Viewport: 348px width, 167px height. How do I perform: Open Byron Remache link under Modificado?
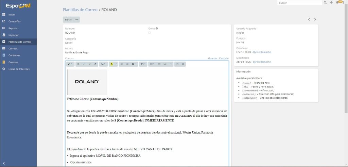262,62
